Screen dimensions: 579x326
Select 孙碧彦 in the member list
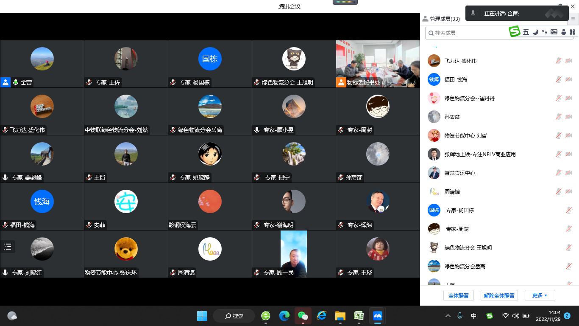coord(452,117)
